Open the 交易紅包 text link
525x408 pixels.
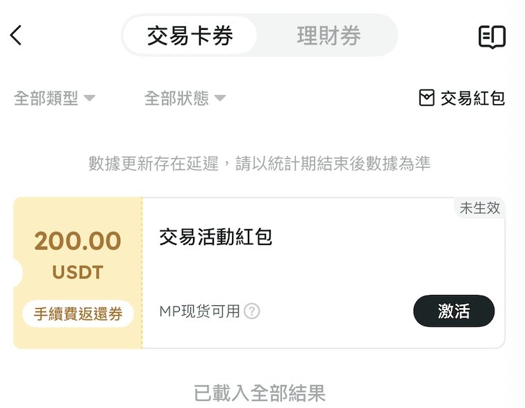(x=472, y=98)
